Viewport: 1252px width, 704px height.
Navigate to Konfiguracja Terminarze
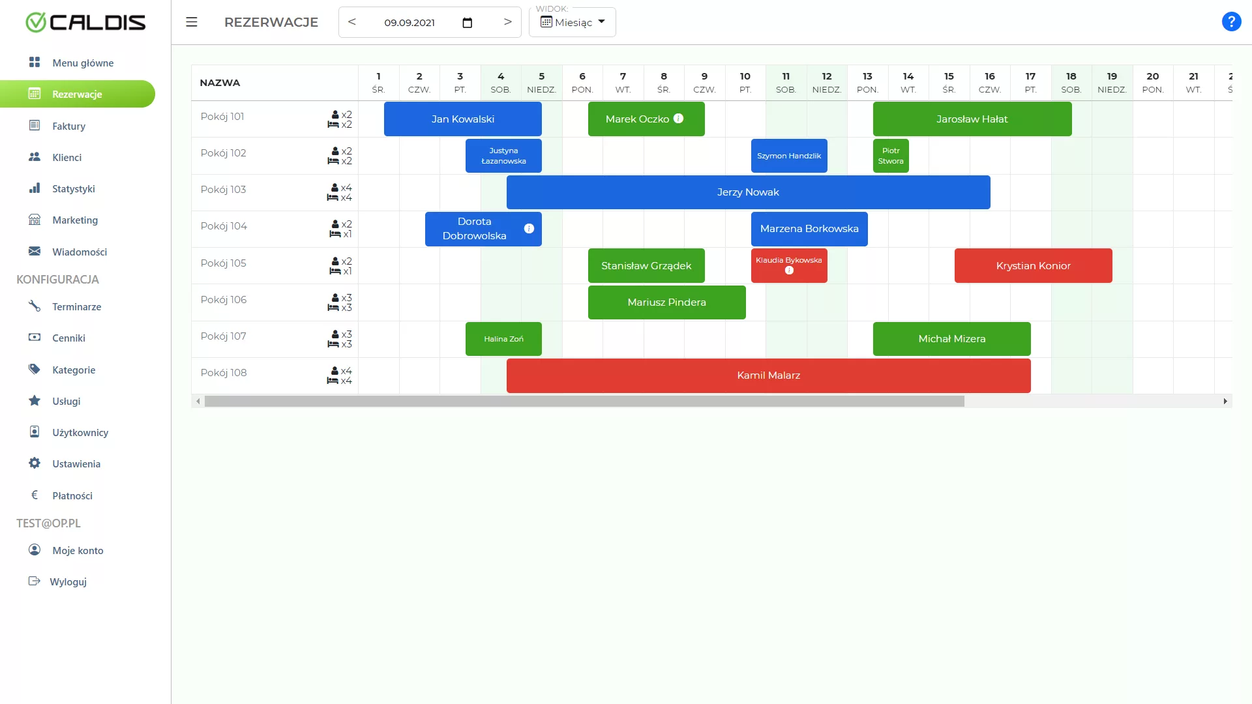coord(76,306)
